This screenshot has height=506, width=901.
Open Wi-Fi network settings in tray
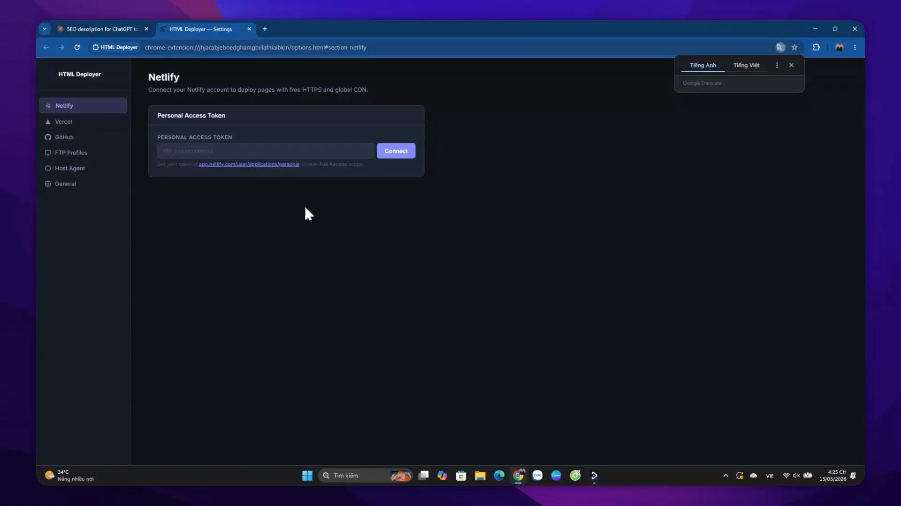(786, 476)
